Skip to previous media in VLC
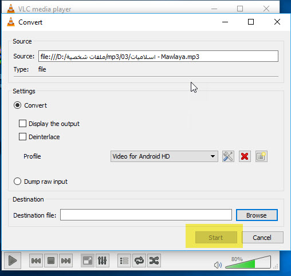 36,261
